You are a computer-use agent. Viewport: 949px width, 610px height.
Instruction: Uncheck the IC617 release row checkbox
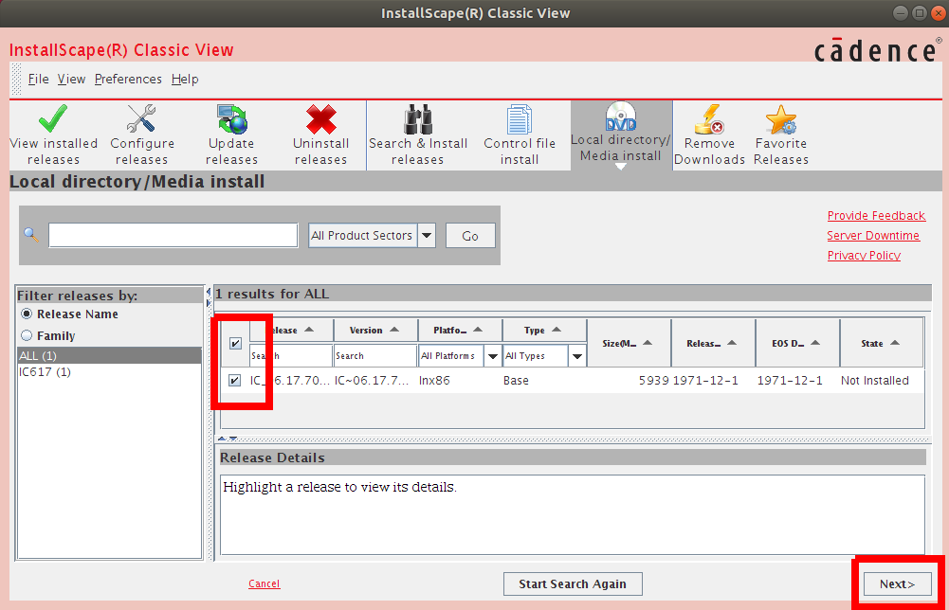click(x=234, y=380)
